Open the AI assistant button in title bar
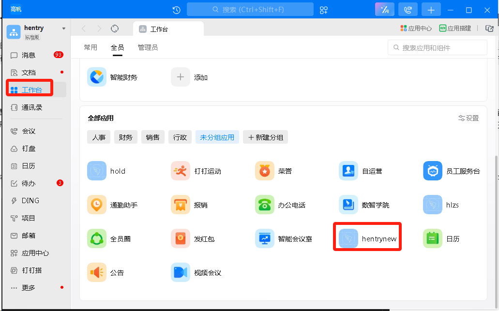499x311 pixels. [x=385, y=10]
